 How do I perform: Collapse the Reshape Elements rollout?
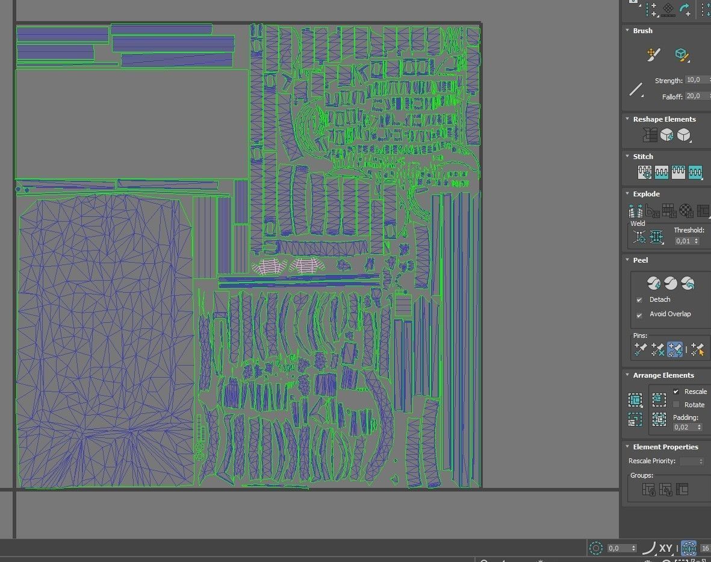click(627, 119)
